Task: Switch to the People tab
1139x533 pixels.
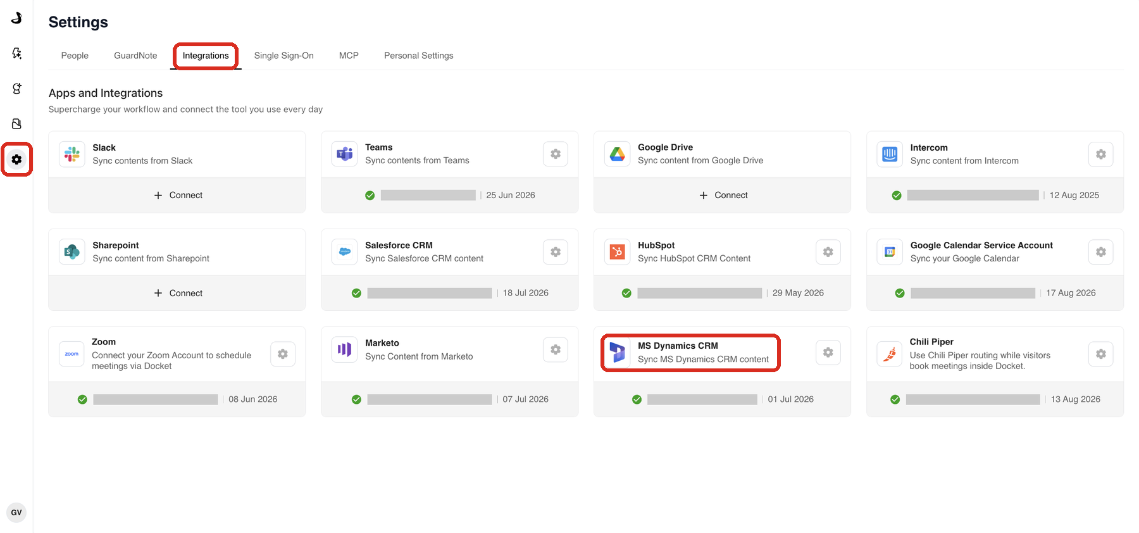Action: coord(75,56)
